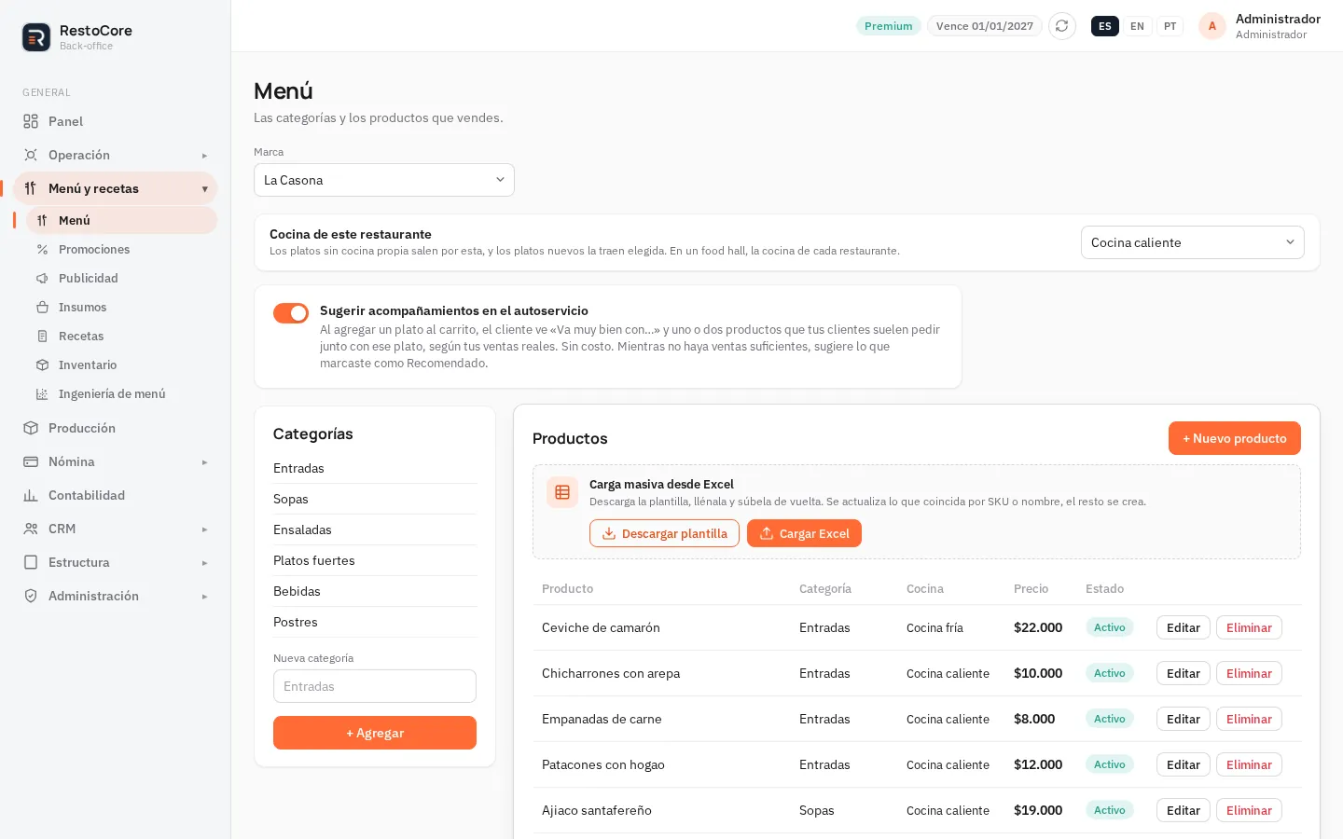Focus the Nueva categoría input field
This screenshot has height=839, width=1343.
point(375,686)
